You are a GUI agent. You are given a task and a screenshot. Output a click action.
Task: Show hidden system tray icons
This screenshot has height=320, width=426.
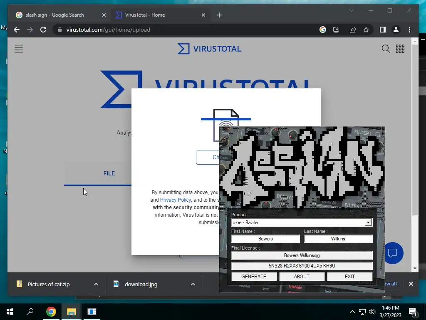[352, 312]
